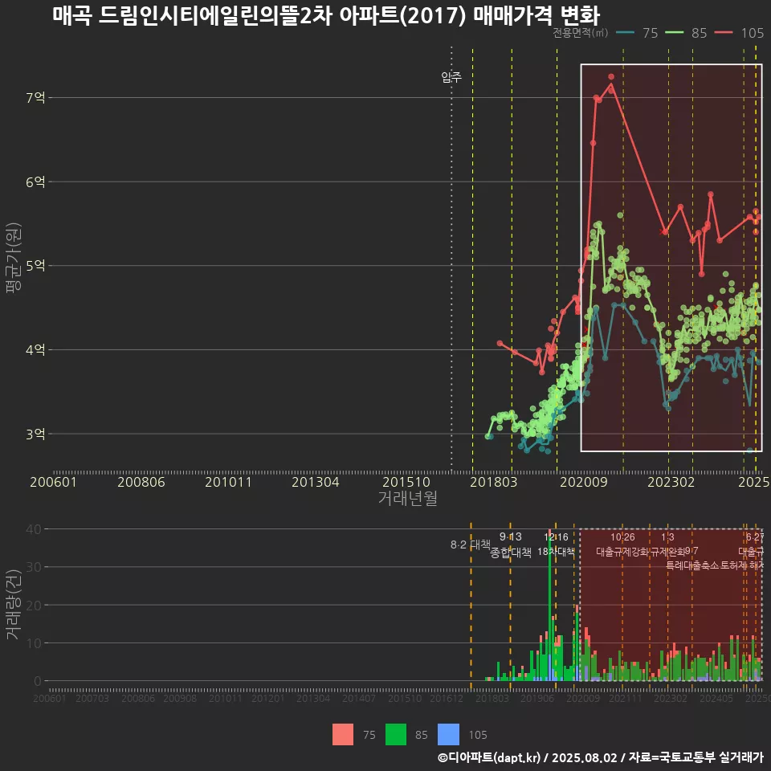Click the 30 label on volume chart
771x771 pixels.
click(34, 567)
